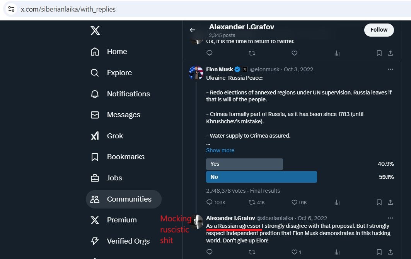Open more options on Grafov's reply
This screenshot has height=259, width=411.
390,218
